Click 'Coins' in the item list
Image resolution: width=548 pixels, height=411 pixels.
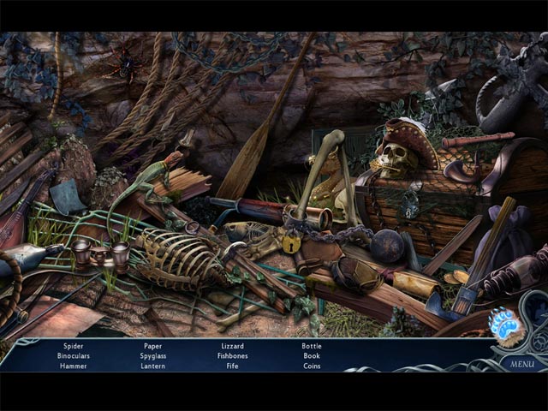coord(312,366)
